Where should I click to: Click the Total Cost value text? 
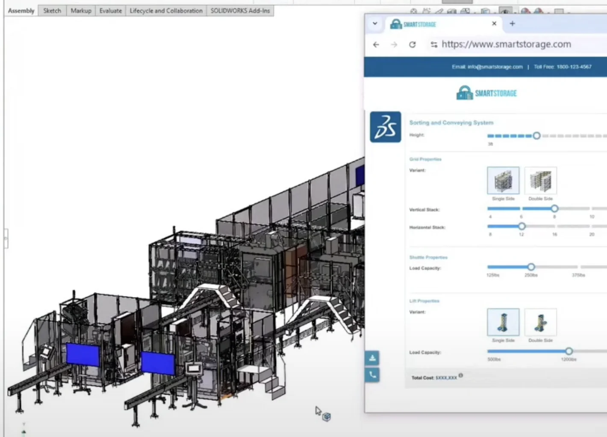coord(446,378)
